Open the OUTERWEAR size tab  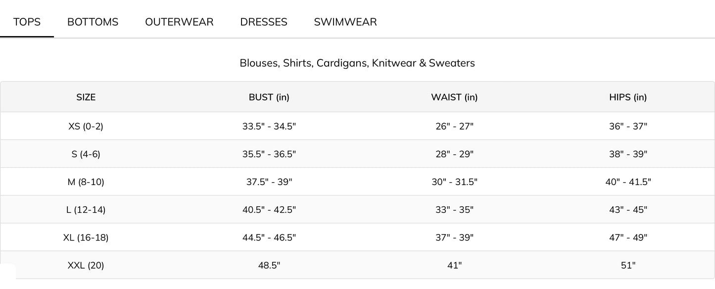point(179,22)
